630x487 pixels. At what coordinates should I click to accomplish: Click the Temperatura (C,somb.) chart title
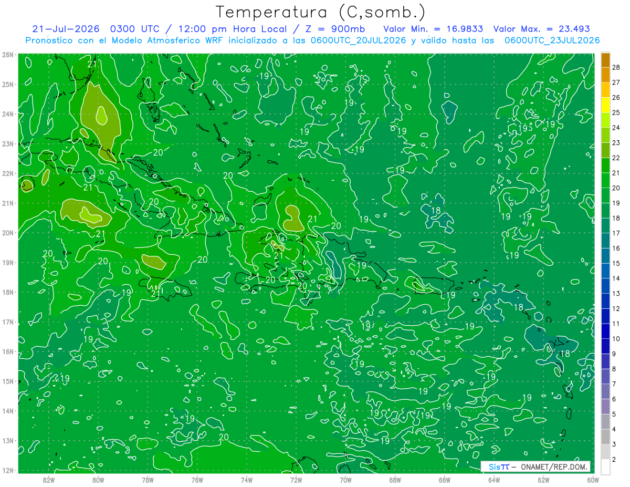click(321, 13)
